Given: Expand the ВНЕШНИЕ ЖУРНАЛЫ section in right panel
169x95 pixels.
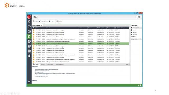Looking at the screenshot, I should coord(136,39).
